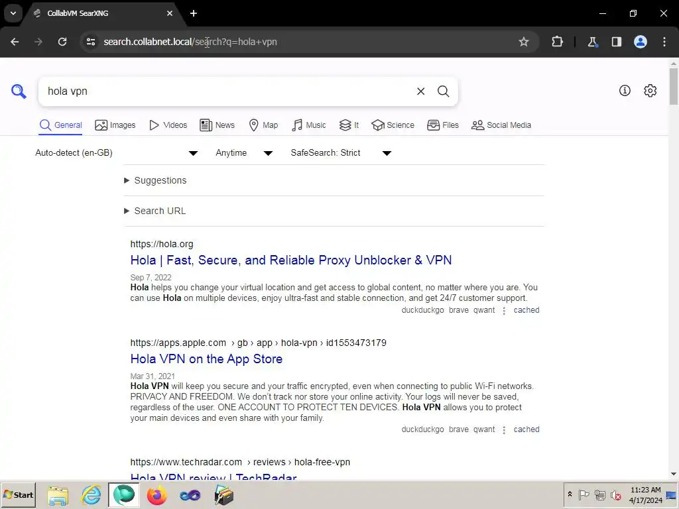
Task: Show hidden system tray icons
Action: 570,494
